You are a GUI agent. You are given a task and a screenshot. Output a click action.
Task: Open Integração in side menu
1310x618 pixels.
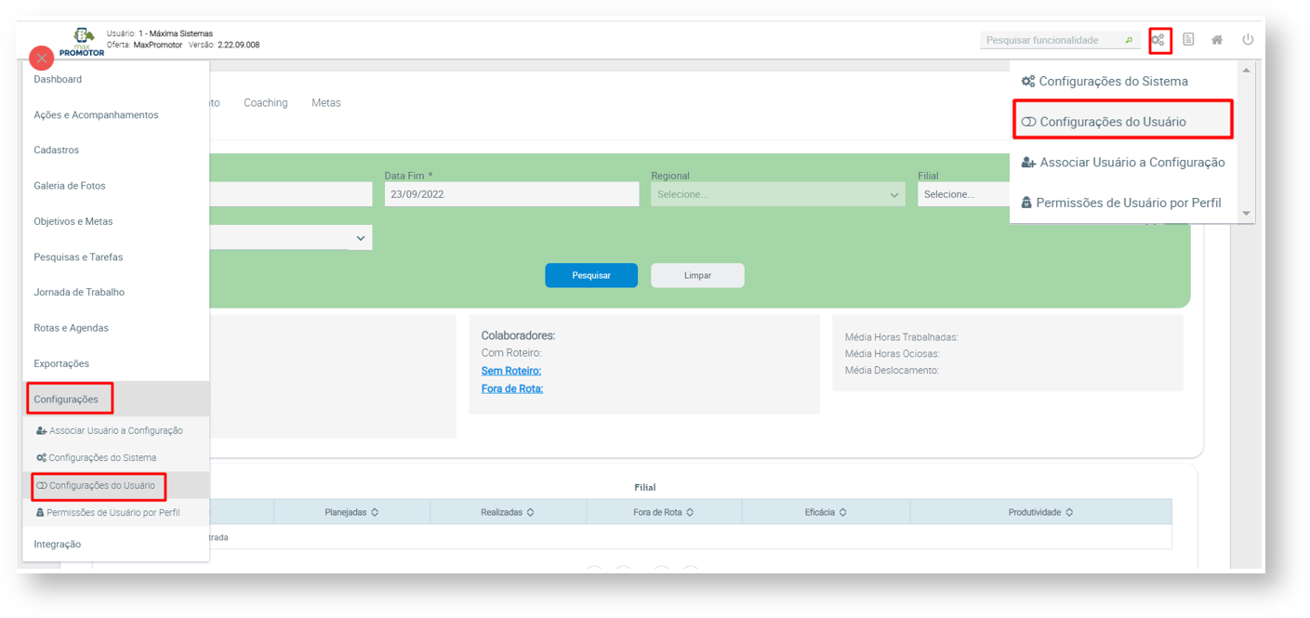(x=116, y=545)
